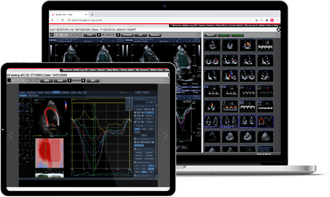
Task: Click the browser reload icon
Action: pos(62,21)
